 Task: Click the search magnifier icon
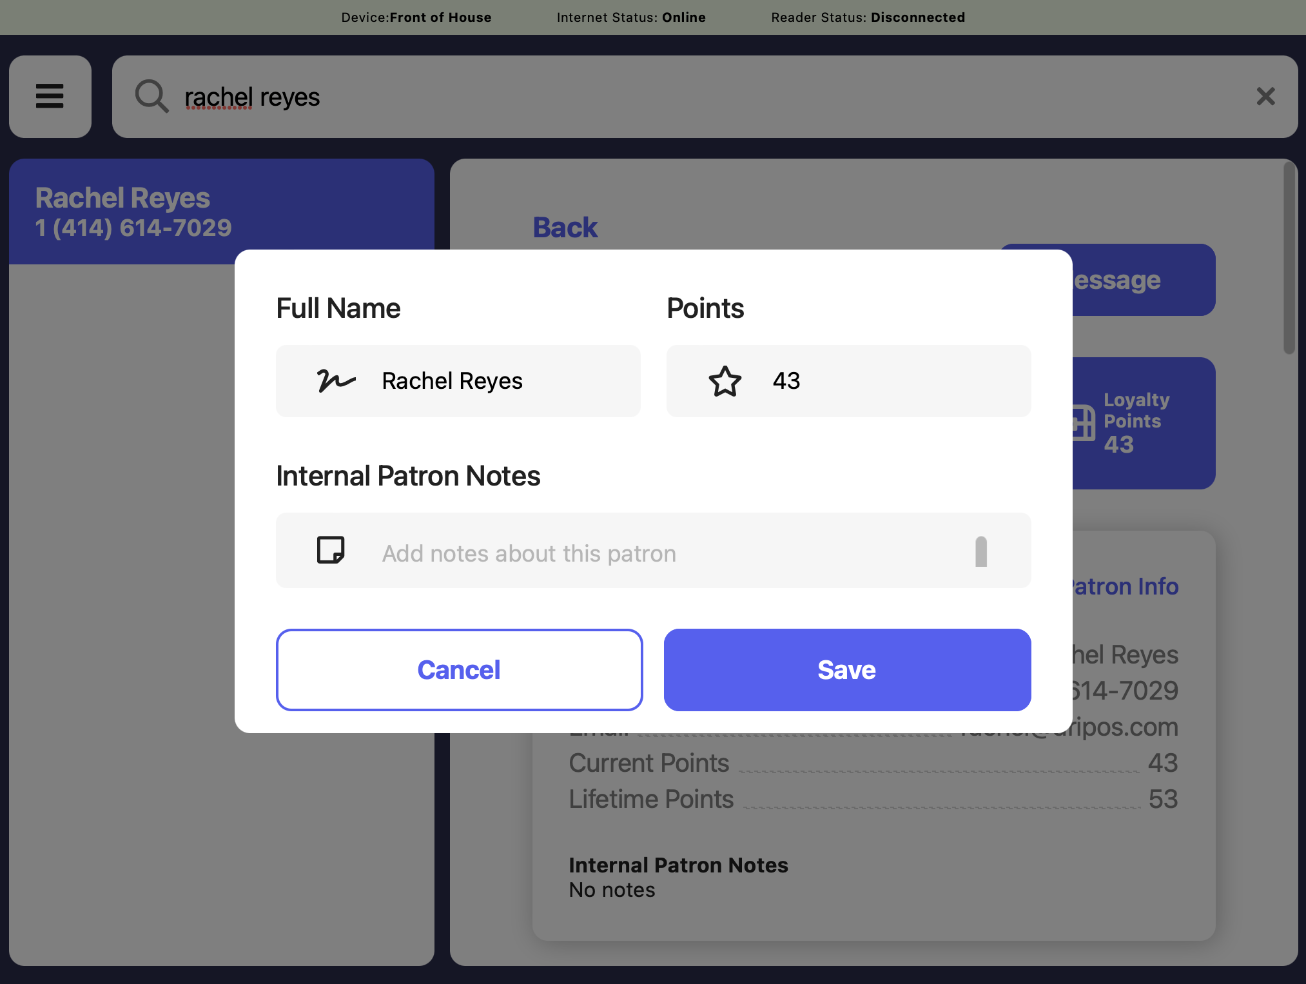click(152, 97)
